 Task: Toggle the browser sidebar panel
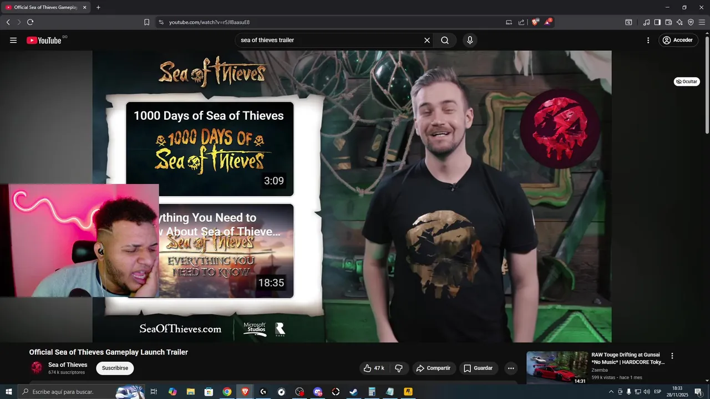pos(657,22)
